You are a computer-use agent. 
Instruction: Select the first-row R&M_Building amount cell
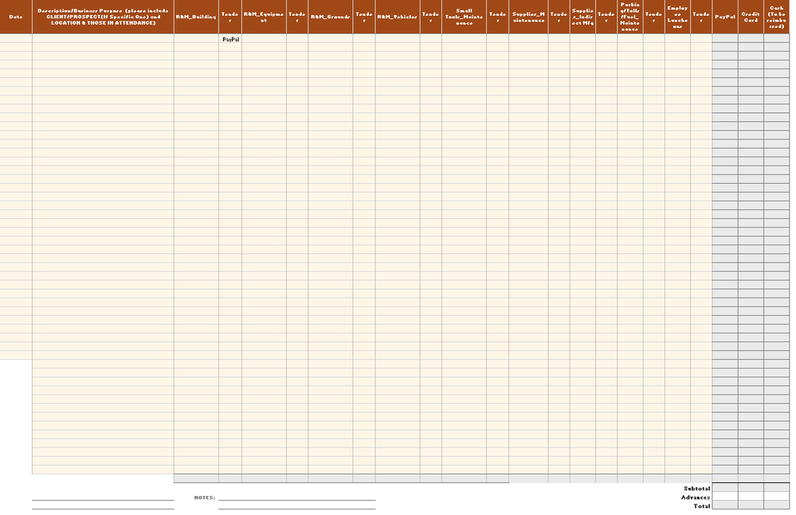point(196,38)
